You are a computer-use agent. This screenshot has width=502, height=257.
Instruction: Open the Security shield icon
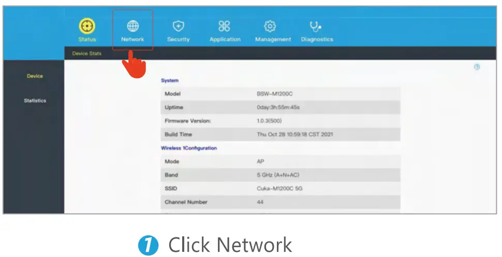(x=179, y=26)
